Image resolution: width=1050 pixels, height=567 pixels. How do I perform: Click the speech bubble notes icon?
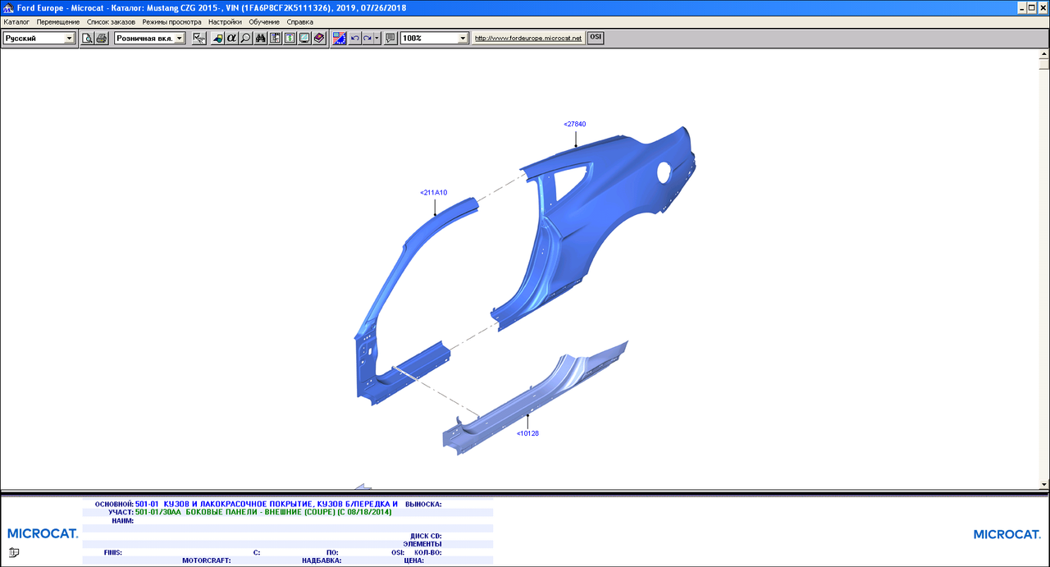pyautogui.click(x=390, y=38)
